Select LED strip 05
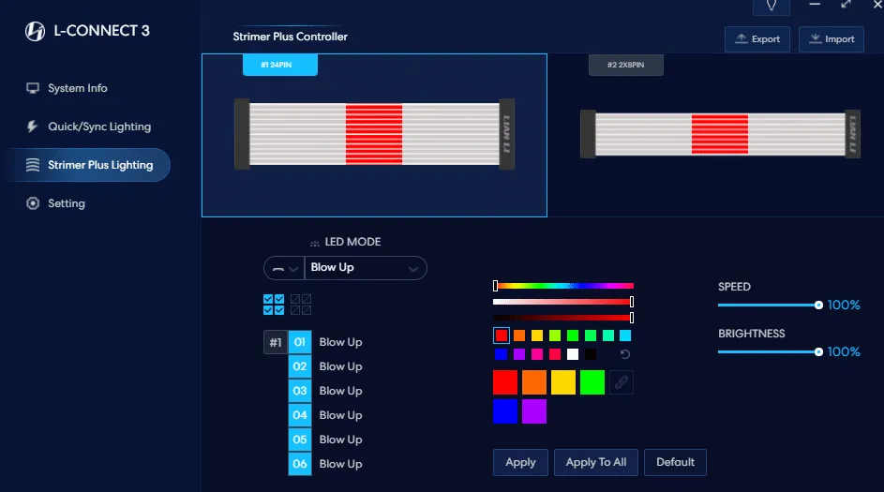 click(x=300, y=440)
